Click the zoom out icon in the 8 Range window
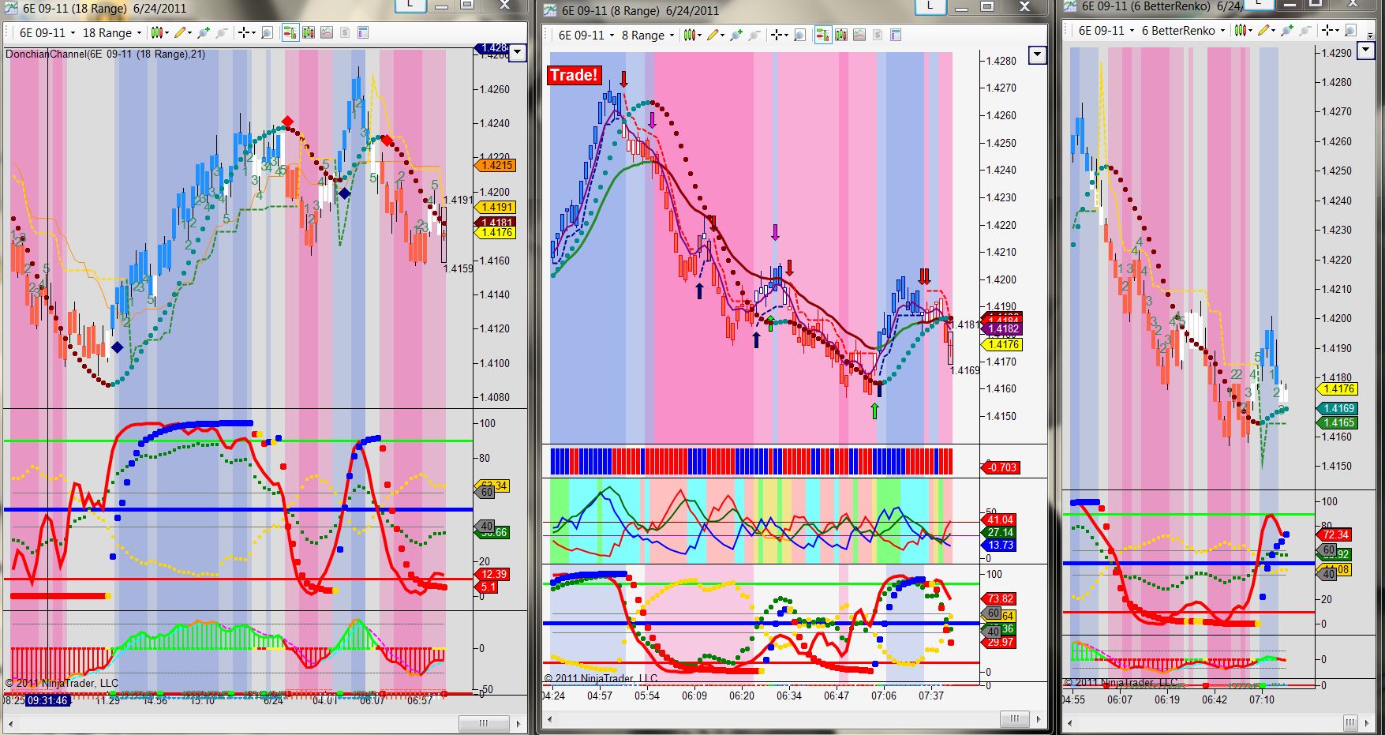This screenshot has height=735, width=1385. coord(754,36)
